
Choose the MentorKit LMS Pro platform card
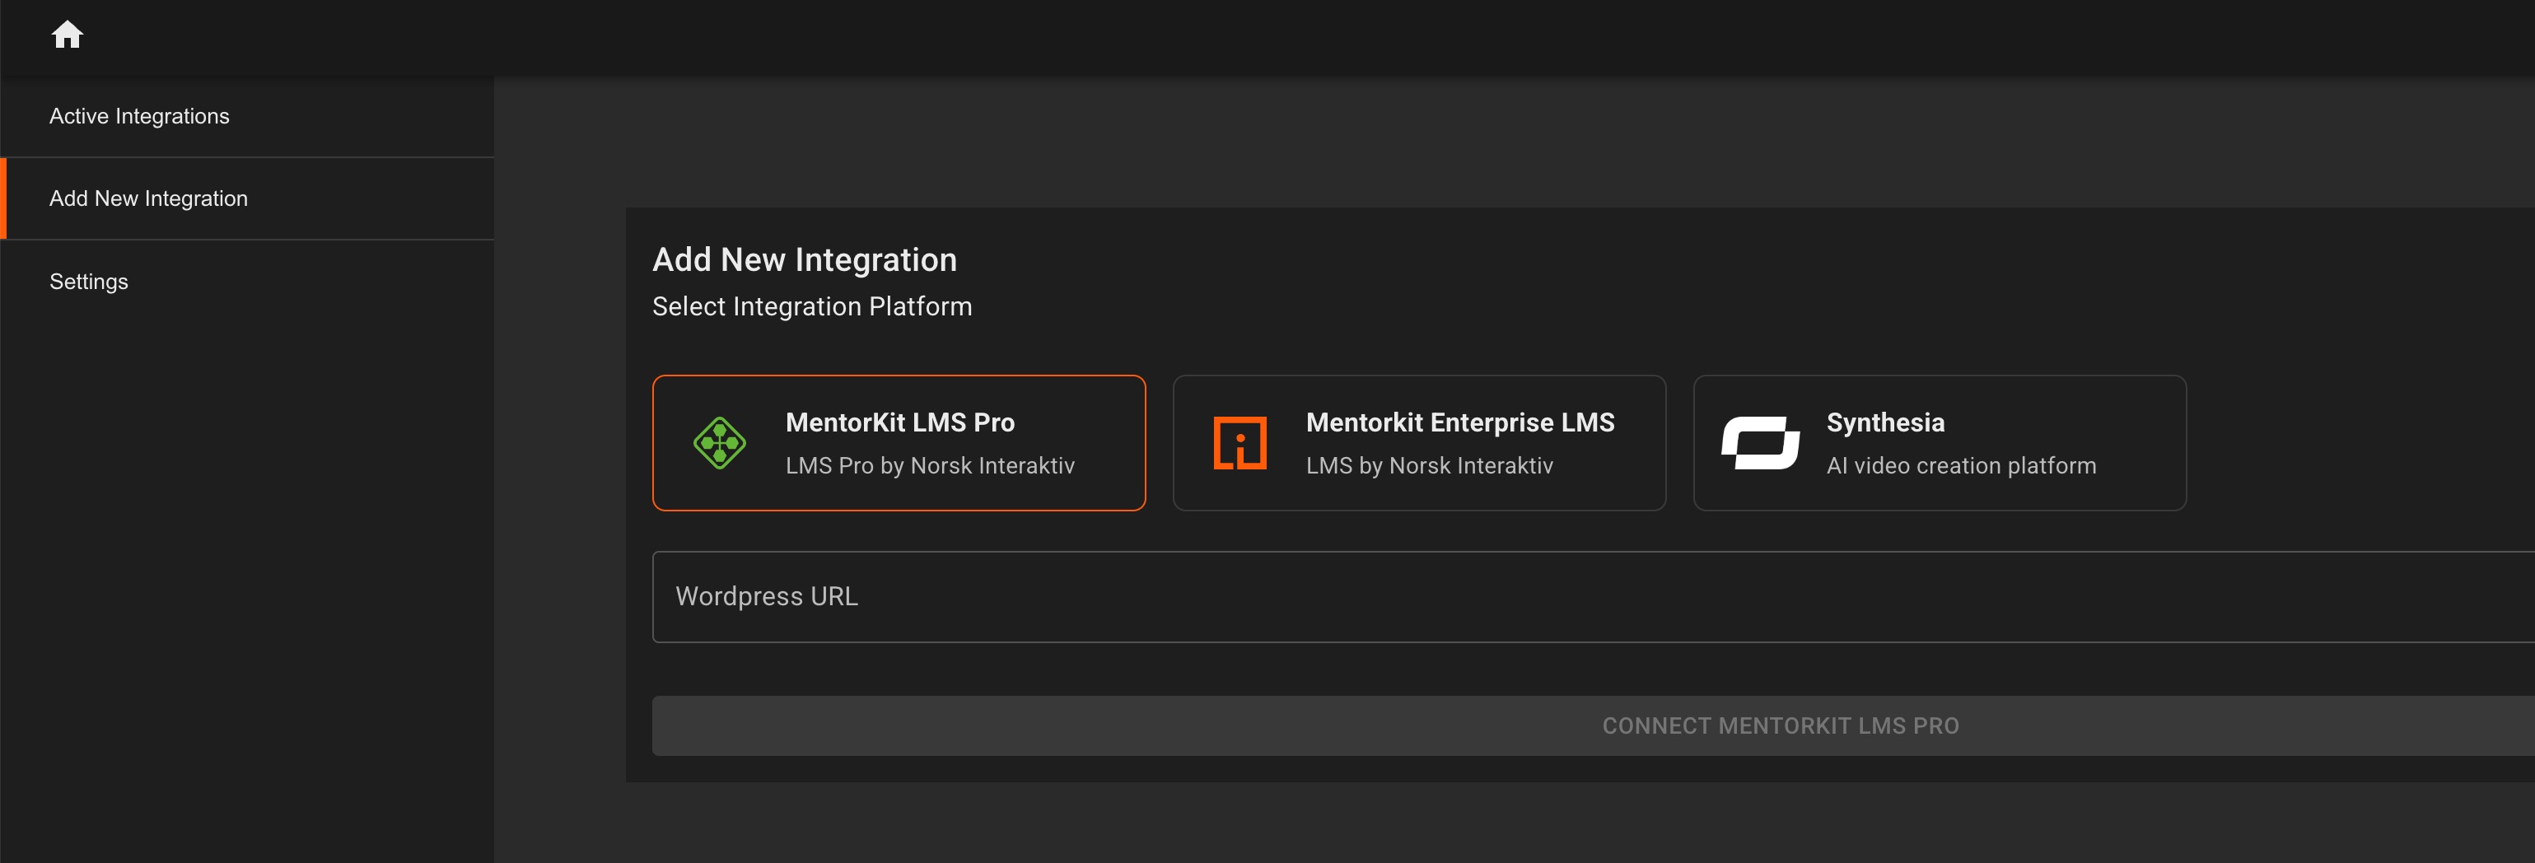899,443
